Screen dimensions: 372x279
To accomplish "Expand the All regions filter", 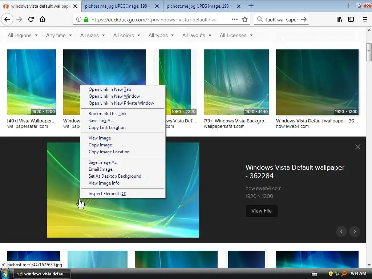I will click(x=23, y=35).
